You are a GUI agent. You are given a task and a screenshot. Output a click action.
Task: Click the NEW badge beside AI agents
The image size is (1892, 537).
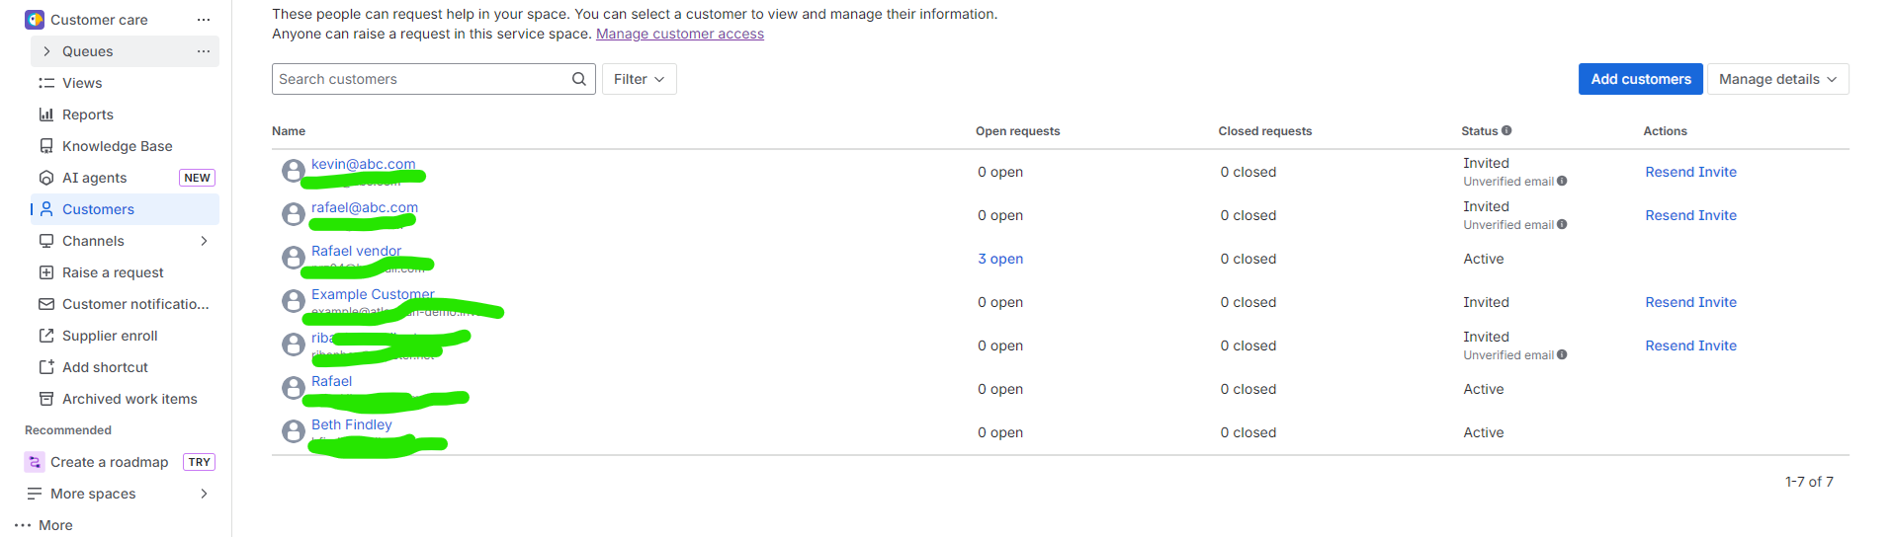[x=197, y=178]
